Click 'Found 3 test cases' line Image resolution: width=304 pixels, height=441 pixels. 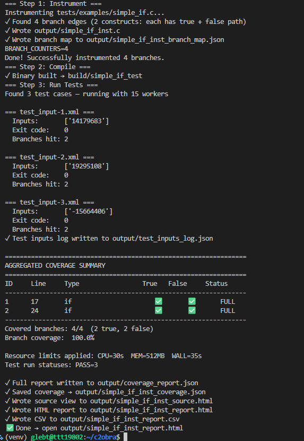click(86, 94)
